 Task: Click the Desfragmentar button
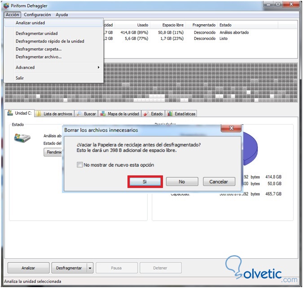69,268
